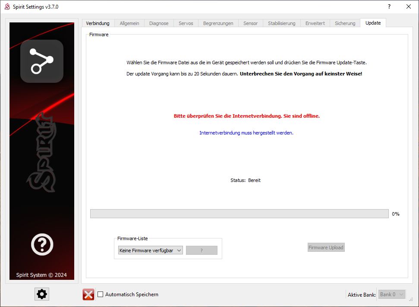
Task: Switch to the Stabilisierung tab
Action: coord(281,23)
